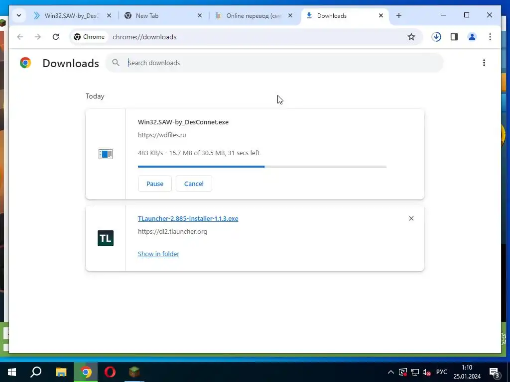
Task: Switch to the Win32.SAW-by_DesConnet tab
Action: point(72,15)
